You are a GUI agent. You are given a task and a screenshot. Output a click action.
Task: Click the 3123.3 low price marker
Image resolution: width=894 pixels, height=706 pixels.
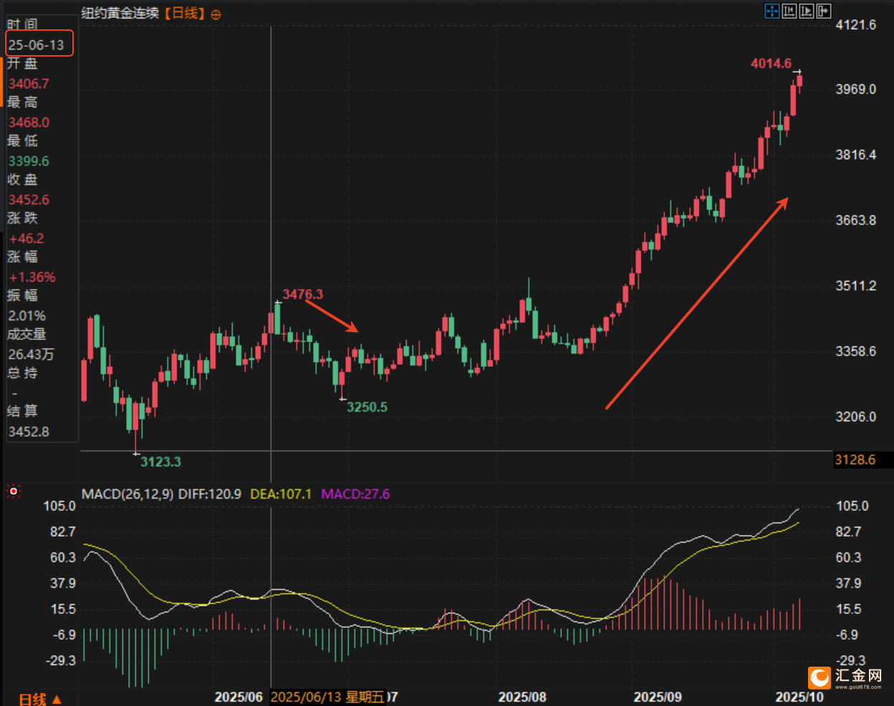(x=160, y=462)
